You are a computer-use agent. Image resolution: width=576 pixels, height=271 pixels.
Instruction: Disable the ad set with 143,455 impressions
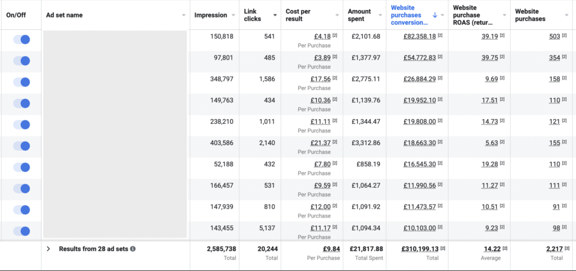pyautogui.click(x=21, y=231)
